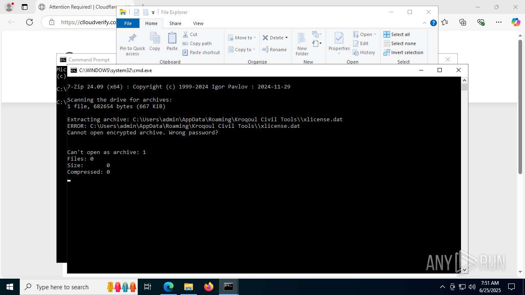
Task: Click the Edge back navigation arrow
Action: coord(11,22)
